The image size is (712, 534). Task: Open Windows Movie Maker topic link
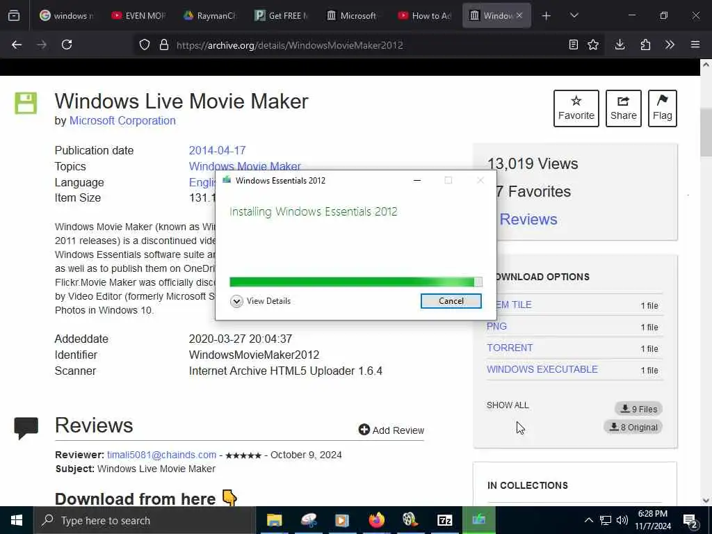245,165
